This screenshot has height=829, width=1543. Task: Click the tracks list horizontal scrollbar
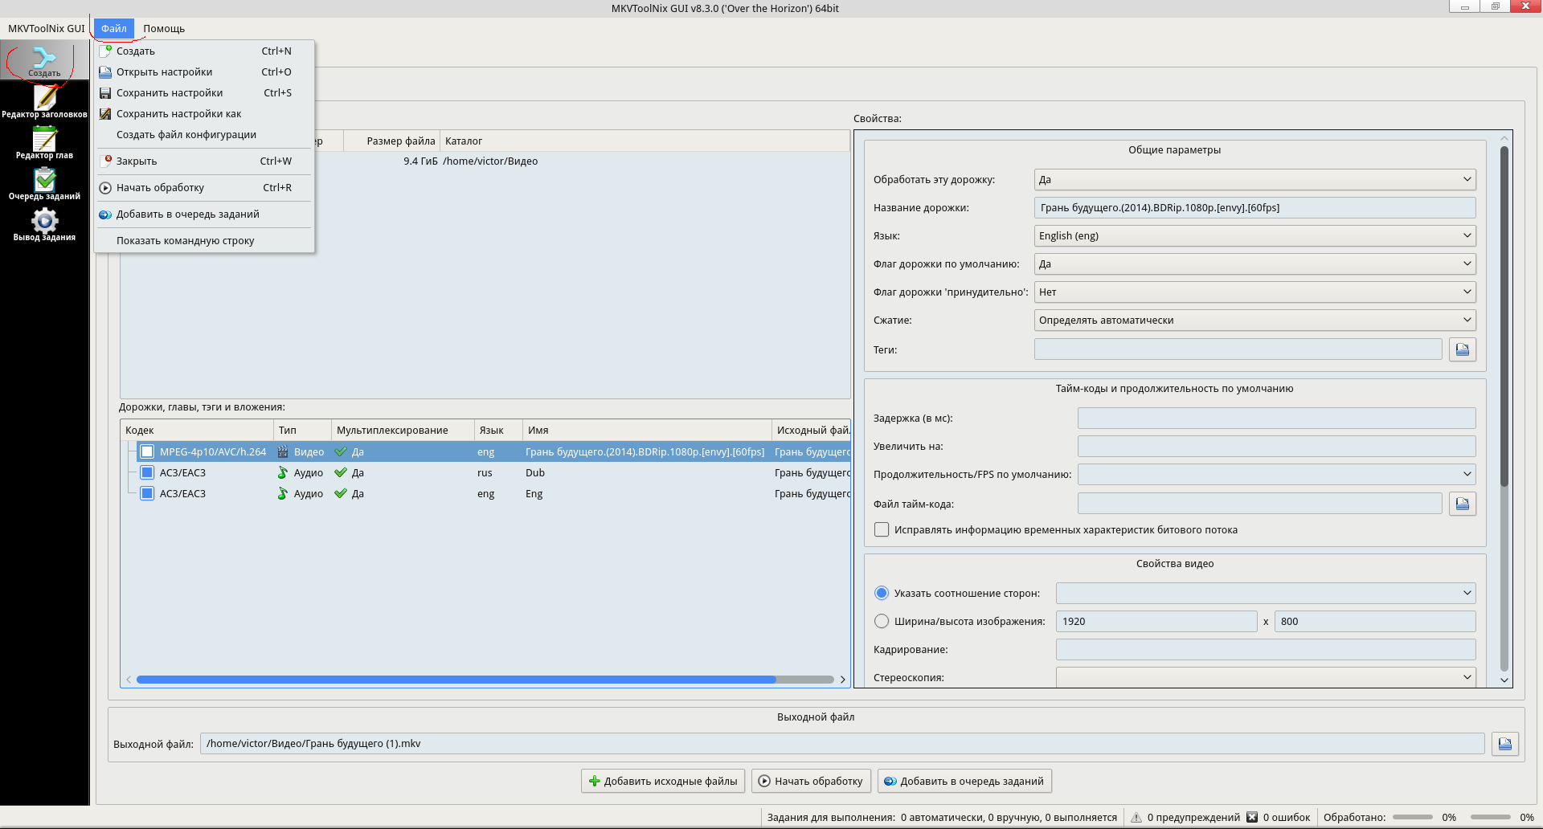pyautogui.click(x=456, y=680)
